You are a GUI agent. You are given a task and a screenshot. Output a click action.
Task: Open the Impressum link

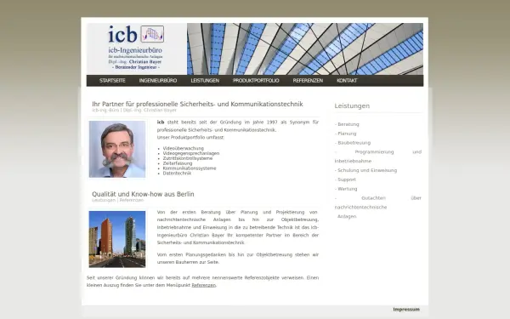(x=406, y=310)
